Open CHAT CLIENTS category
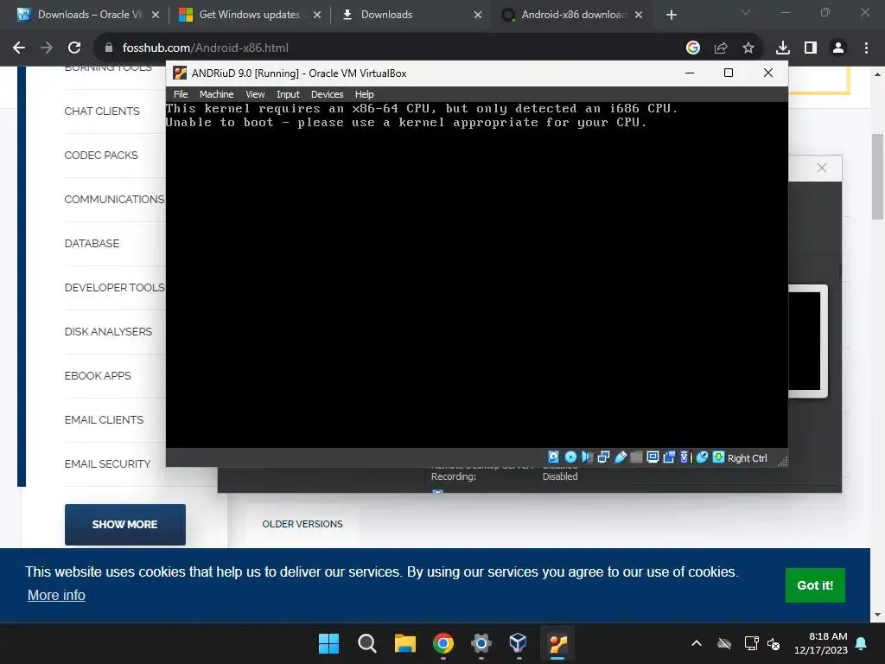Image resolution: width=885 pixels, height=664 pixels. [102, 112]
